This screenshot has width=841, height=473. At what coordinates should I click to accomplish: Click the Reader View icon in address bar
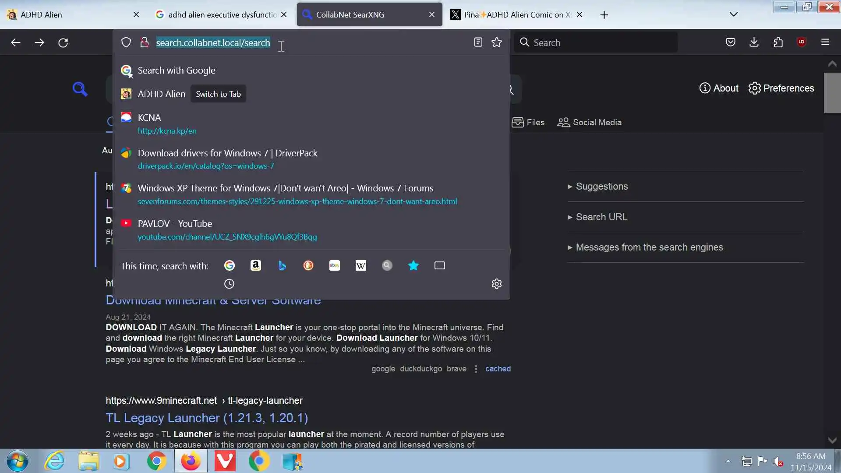[x=478, y=42]
